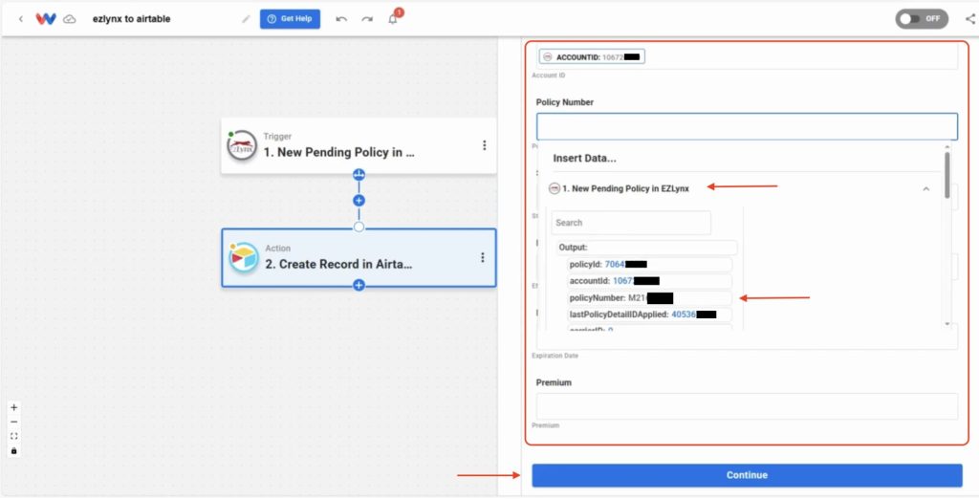The image size is (979, 499).
Task: Toggle the workflow ON/OFF switch
Action: click(922, 19)
